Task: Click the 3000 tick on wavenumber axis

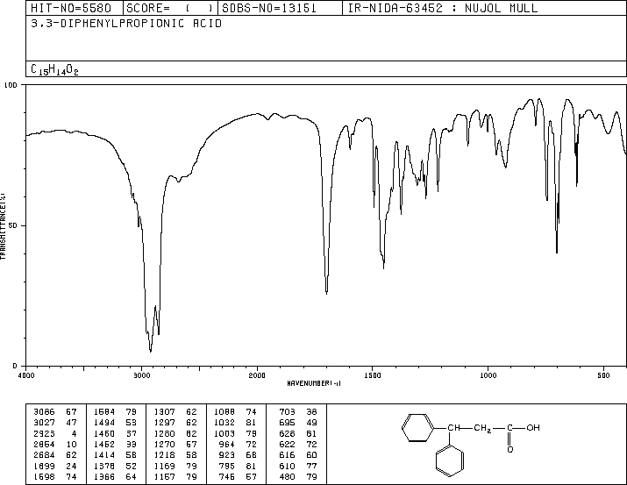Action: point(141,375)
